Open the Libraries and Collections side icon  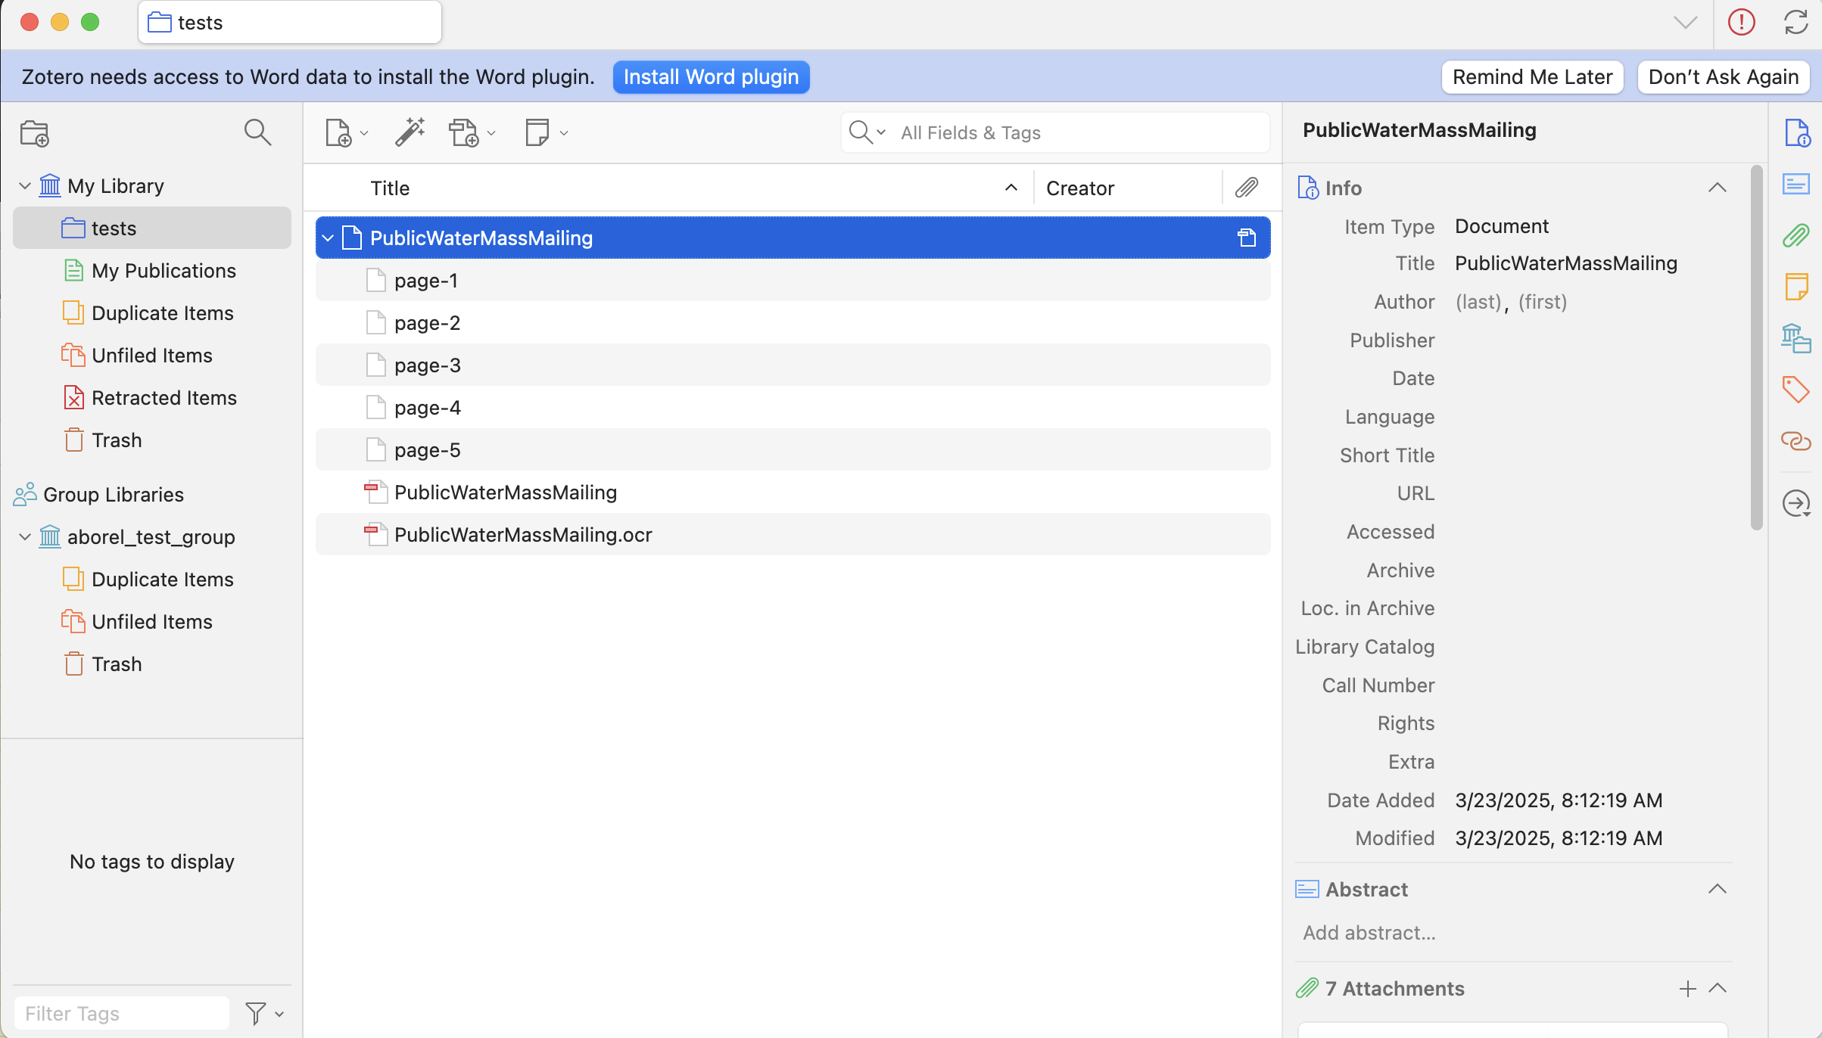[1796, 337]
